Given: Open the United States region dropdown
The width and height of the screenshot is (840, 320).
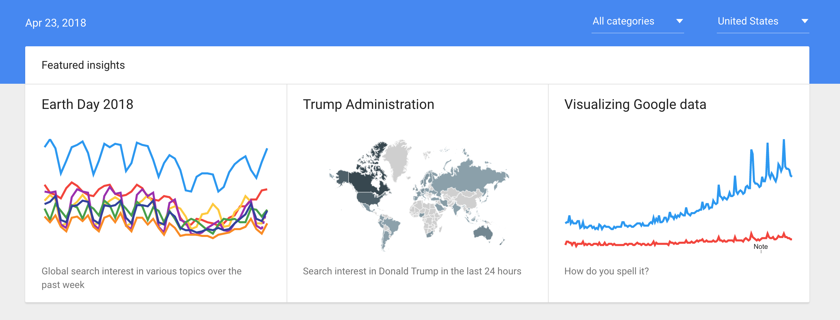Looking at the screenshot, I should point(763,21).
